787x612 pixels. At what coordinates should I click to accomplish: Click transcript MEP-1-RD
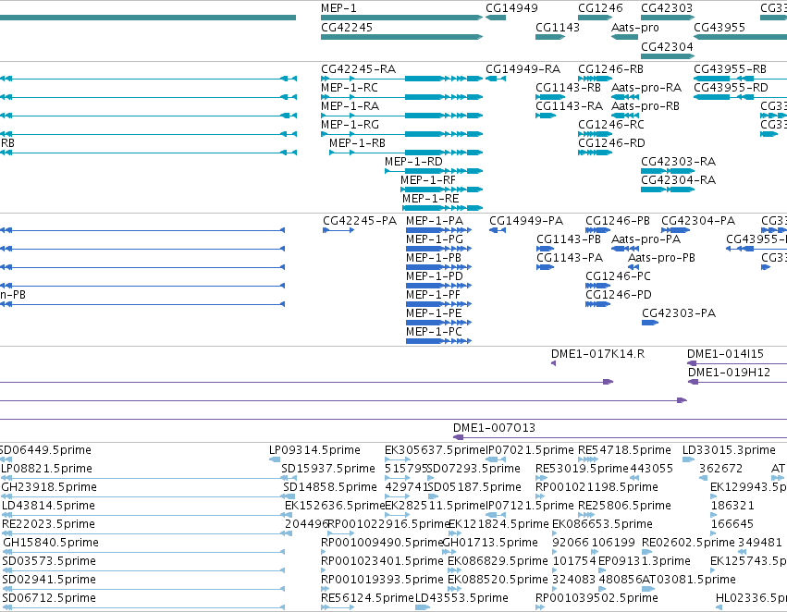[434, 171]
